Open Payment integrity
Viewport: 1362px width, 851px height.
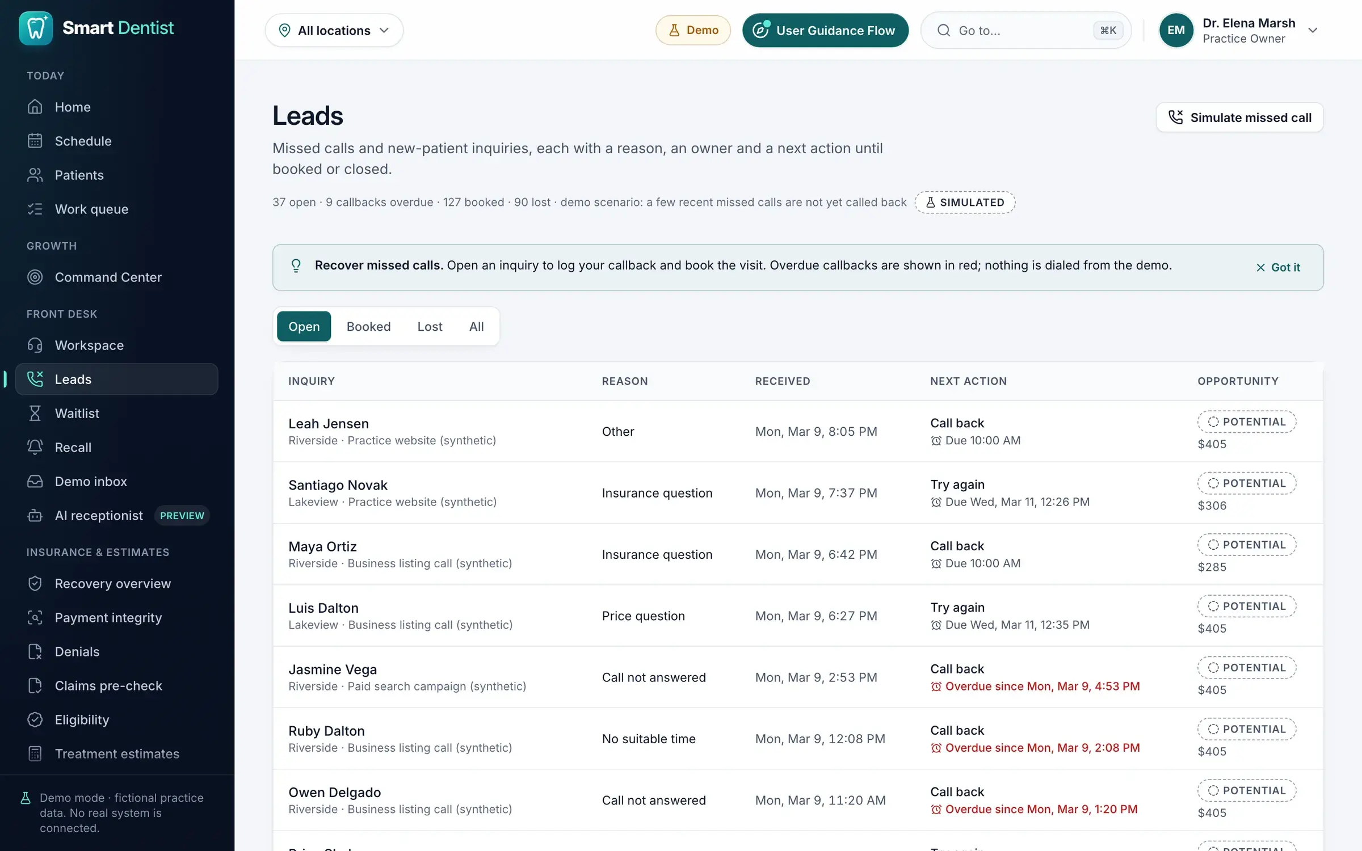pos(116,617)
